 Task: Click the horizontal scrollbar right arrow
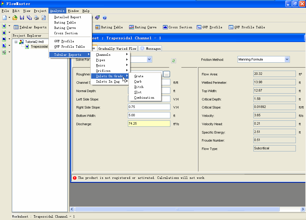click(x=303, y=209)
